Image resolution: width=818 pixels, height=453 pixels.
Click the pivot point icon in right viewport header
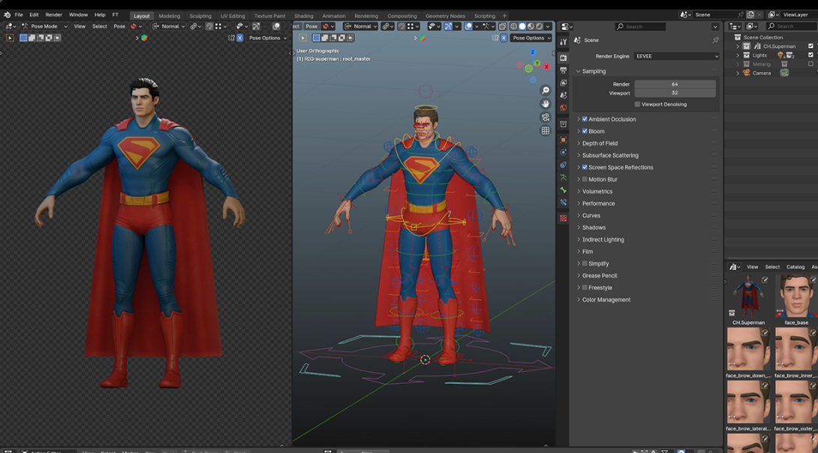tap(386, 26)
